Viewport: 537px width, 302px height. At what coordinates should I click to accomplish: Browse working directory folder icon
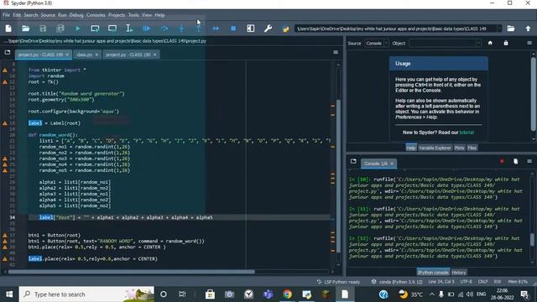coord(511,29)
